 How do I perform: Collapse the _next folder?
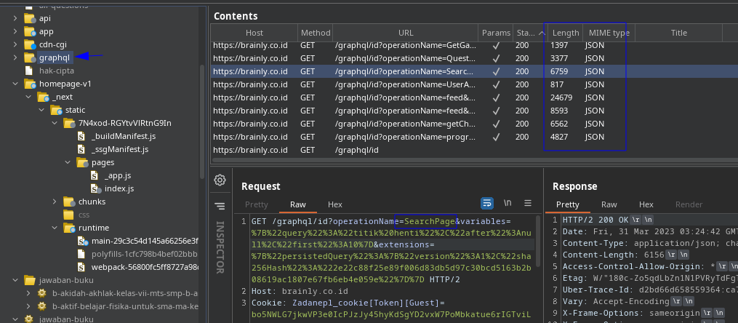click(28, 97)
